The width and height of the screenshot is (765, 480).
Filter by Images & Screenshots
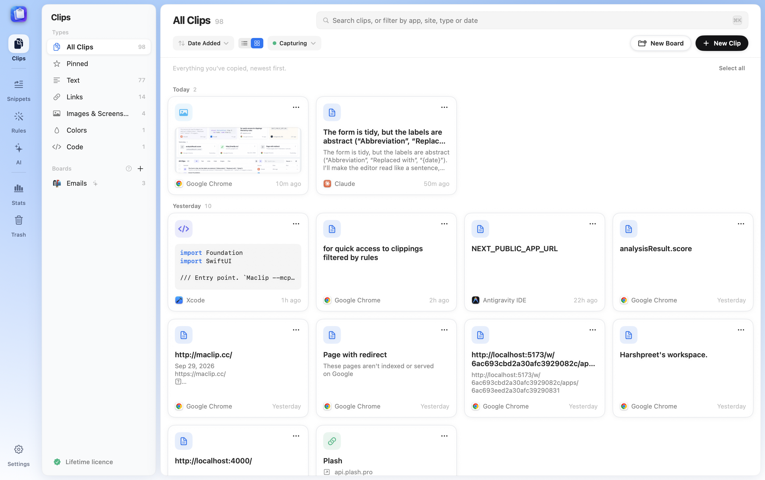pos(99,113)
